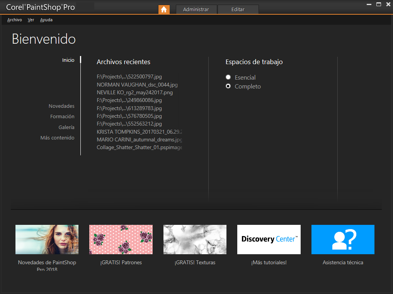Open recent file MARIO CARINI_autumnal_dreams.jpg
The width and height of the screenshot is (393, 294).
click(140, 139)
